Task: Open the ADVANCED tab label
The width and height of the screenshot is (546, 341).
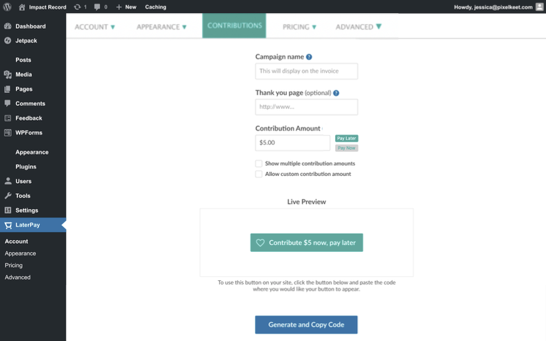Action: (x=354, y=27)
